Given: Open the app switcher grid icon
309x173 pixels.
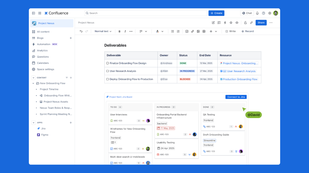Looking at the screenshot, I should pyautogui.click(x=40, y=13).
